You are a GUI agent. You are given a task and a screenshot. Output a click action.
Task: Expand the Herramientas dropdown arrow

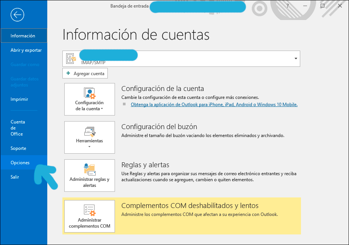90,146
